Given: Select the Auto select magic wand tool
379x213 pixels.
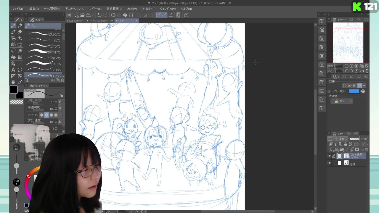Looking at the screenshot, I should pos(20,51).
